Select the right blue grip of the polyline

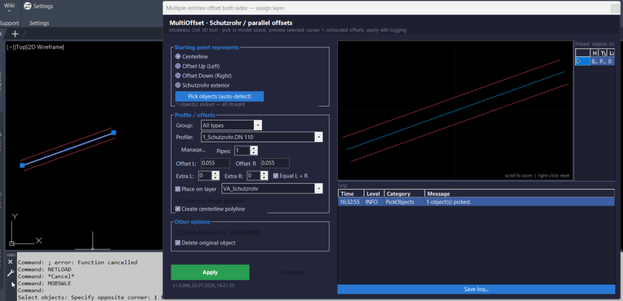(x=114, y=132)
